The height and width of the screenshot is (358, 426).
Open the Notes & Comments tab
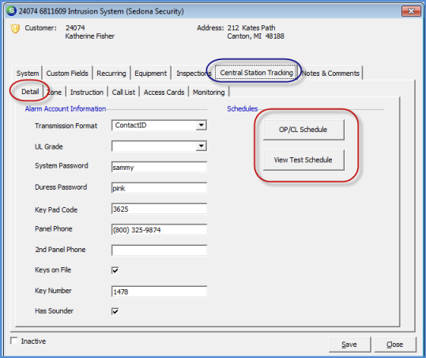point(330,73)
